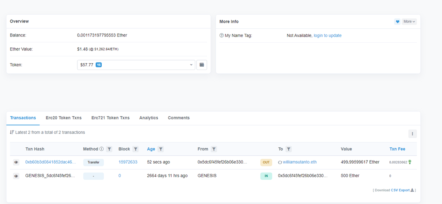Open the Erc20 Token Txns tab
This screenshot has width=442, height=204.
[64, 118]
